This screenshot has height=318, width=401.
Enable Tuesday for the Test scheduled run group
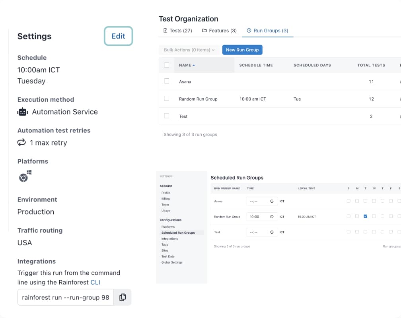click(366, 232)
